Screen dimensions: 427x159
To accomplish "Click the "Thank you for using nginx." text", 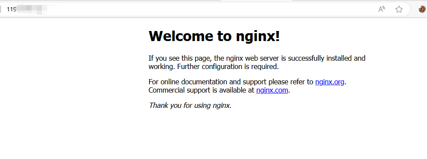I will (190, 105).
